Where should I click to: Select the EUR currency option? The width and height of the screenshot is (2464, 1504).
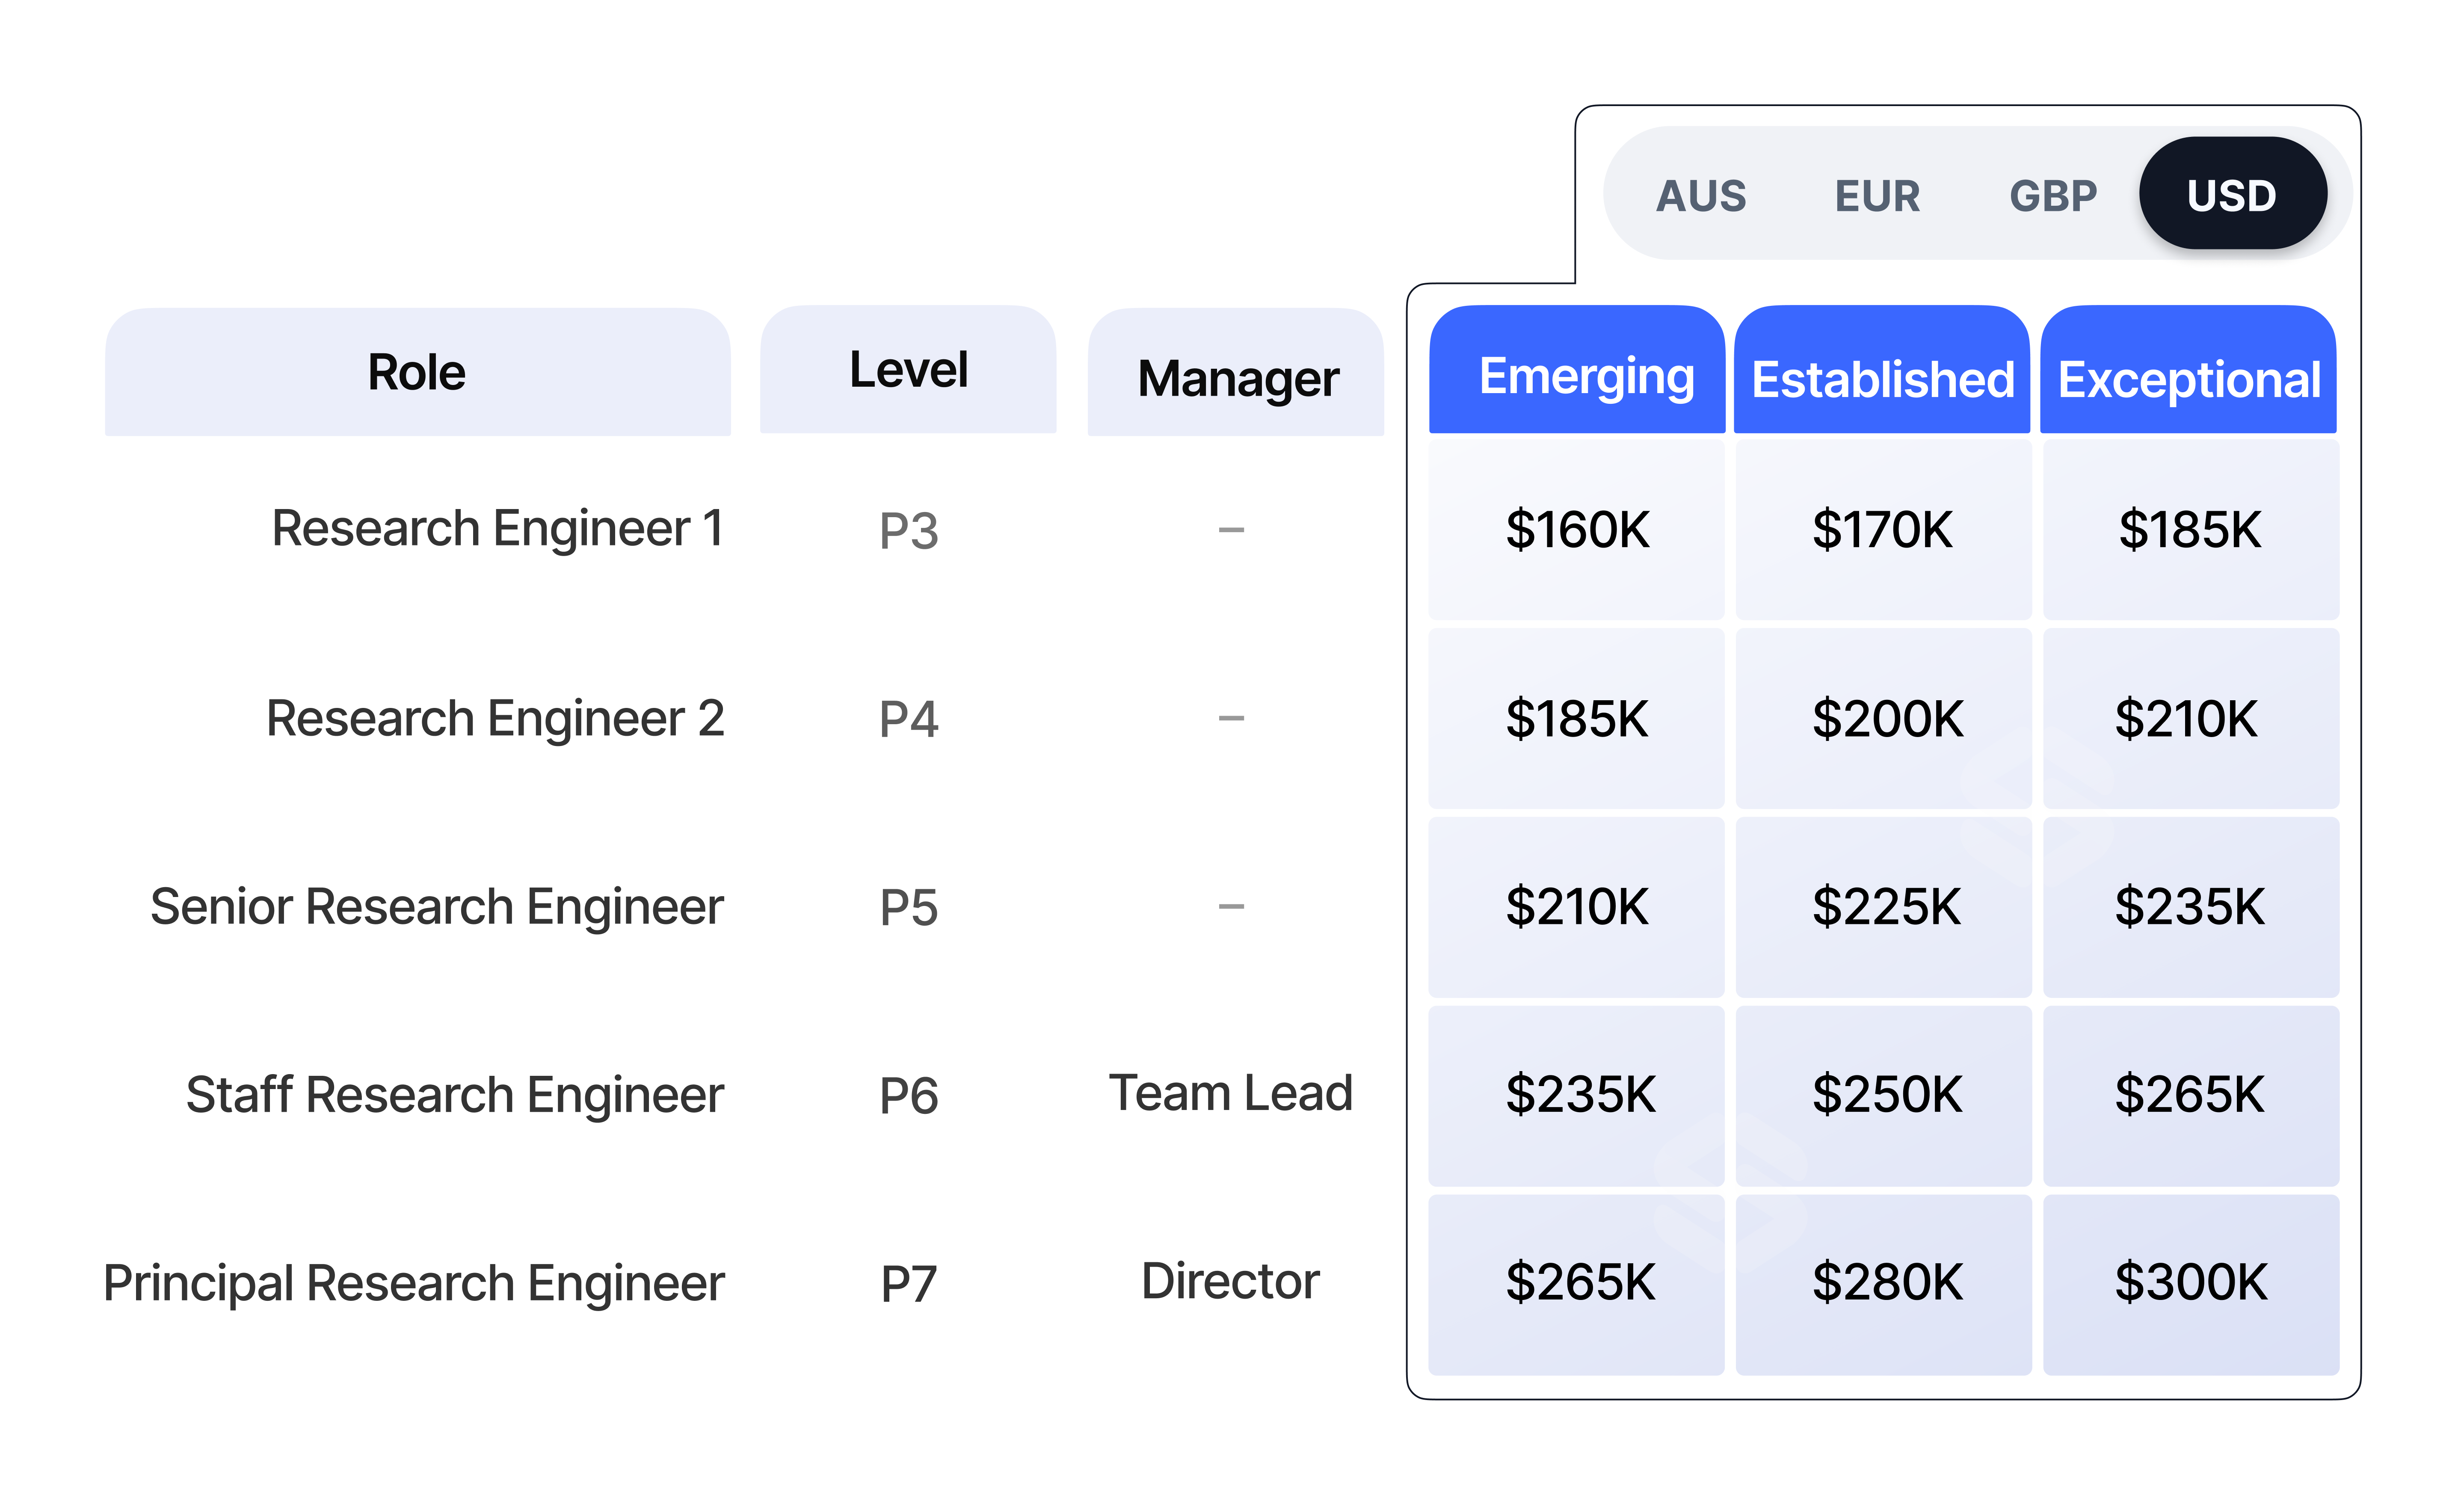[1877, 195]
